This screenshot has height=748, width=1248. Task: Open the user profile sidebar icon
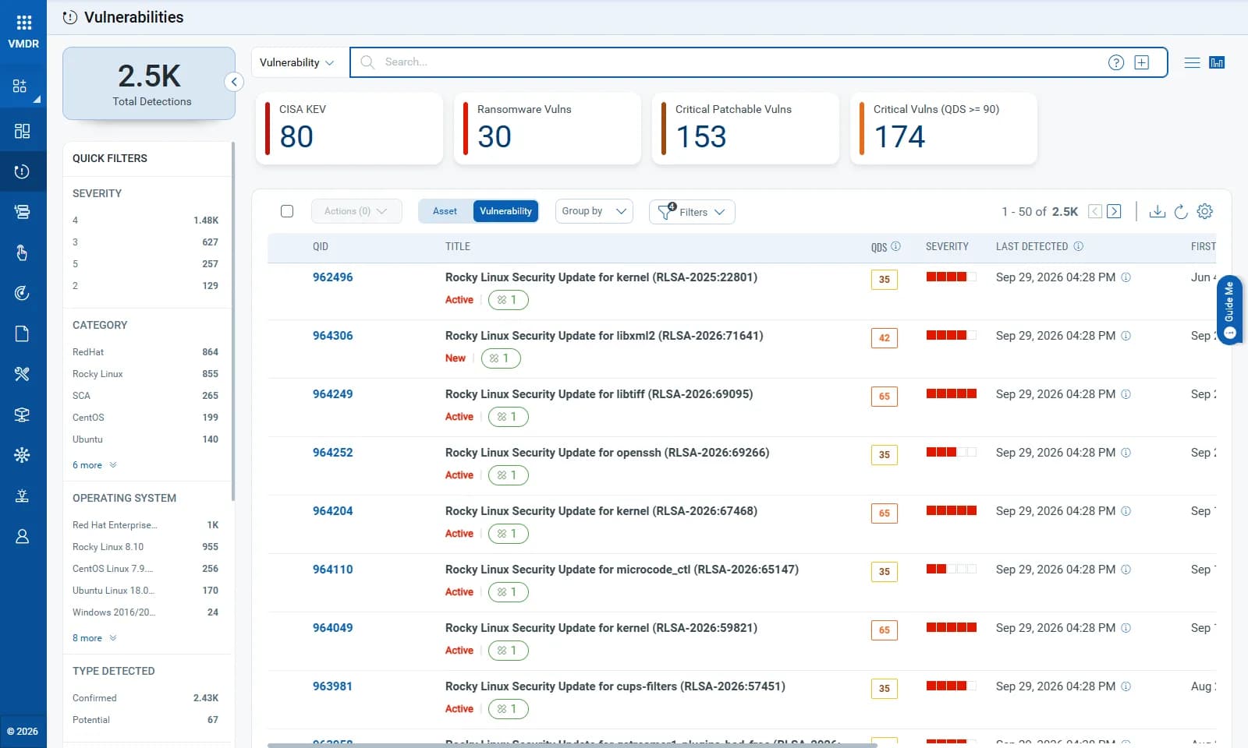pyautogui.click(x=22, y=536)
